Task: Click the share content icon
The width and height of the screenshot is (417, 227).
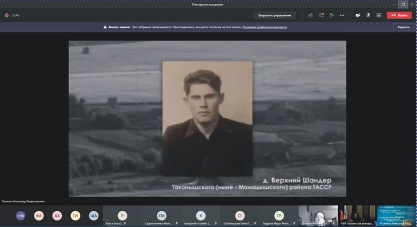Action: tap(379, 15)
